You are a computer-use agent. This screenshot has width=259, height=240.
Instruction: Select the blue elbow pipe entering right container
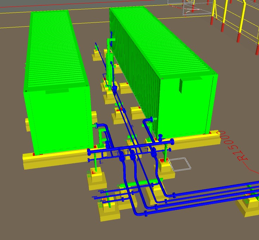coord(147,123)
